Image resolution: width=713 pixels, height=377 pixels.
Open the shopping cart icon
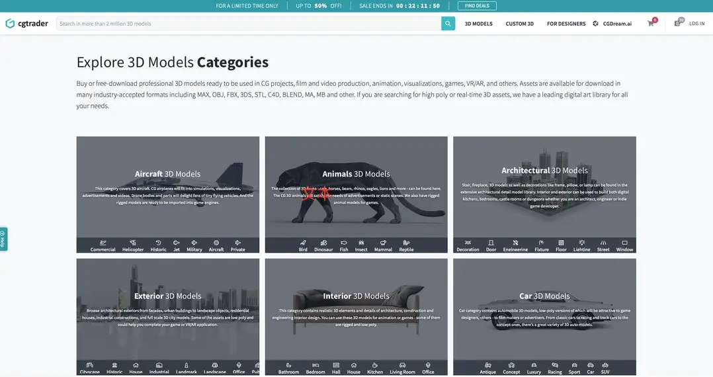pos(651,23)
